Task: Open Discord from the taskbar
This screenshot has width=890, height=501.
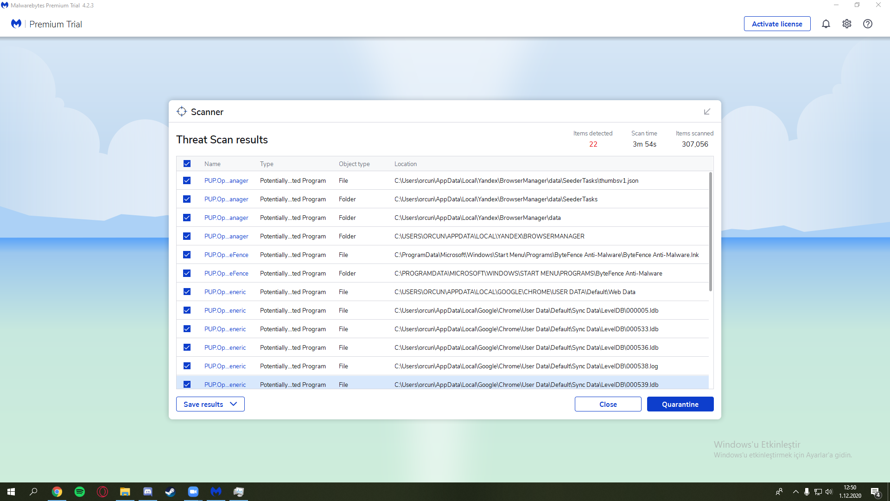Action: point(148,492)
